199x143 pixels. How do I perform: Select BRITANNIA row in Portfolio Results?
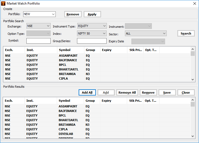point(97,125)
